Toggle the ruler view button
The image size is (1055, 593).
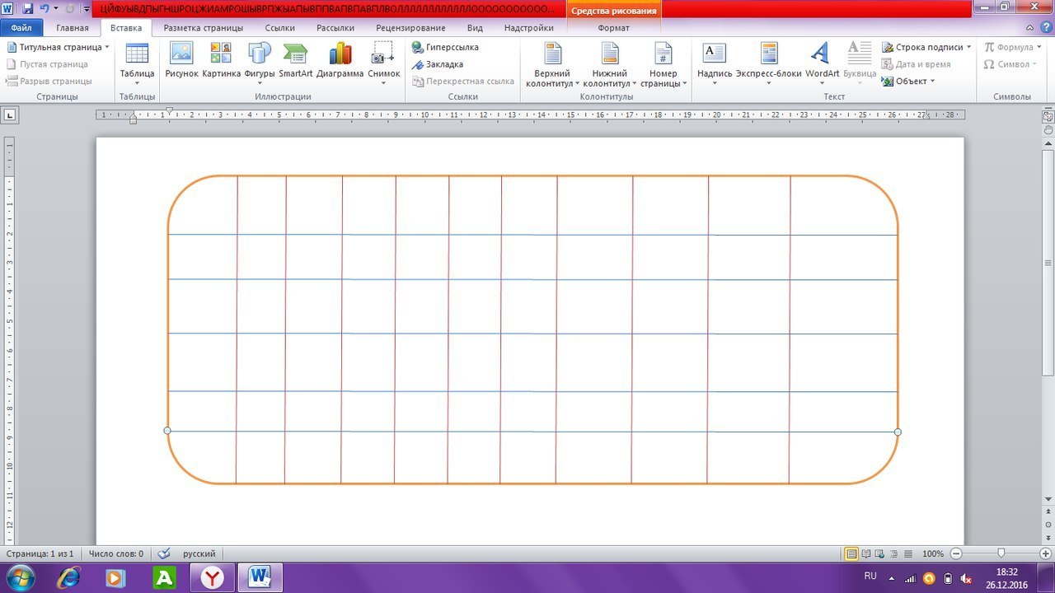point(1048,117)
